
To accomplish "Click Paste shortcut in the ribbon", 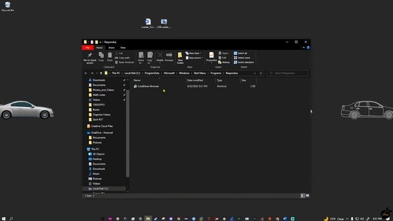I will coord(124,62).
